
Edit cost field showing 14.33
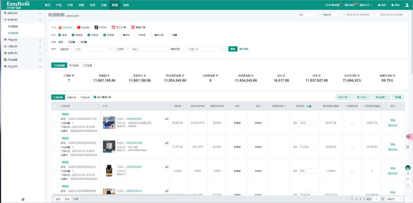coord(307,123)
